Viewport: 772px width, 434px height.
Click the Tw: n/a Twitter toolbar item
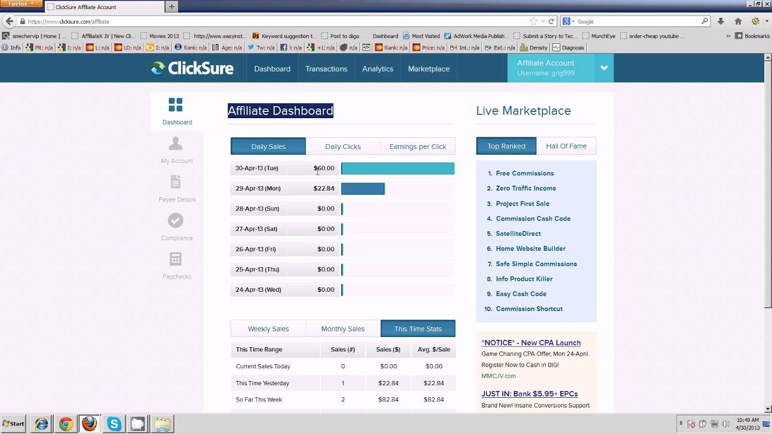pos(261,48)
